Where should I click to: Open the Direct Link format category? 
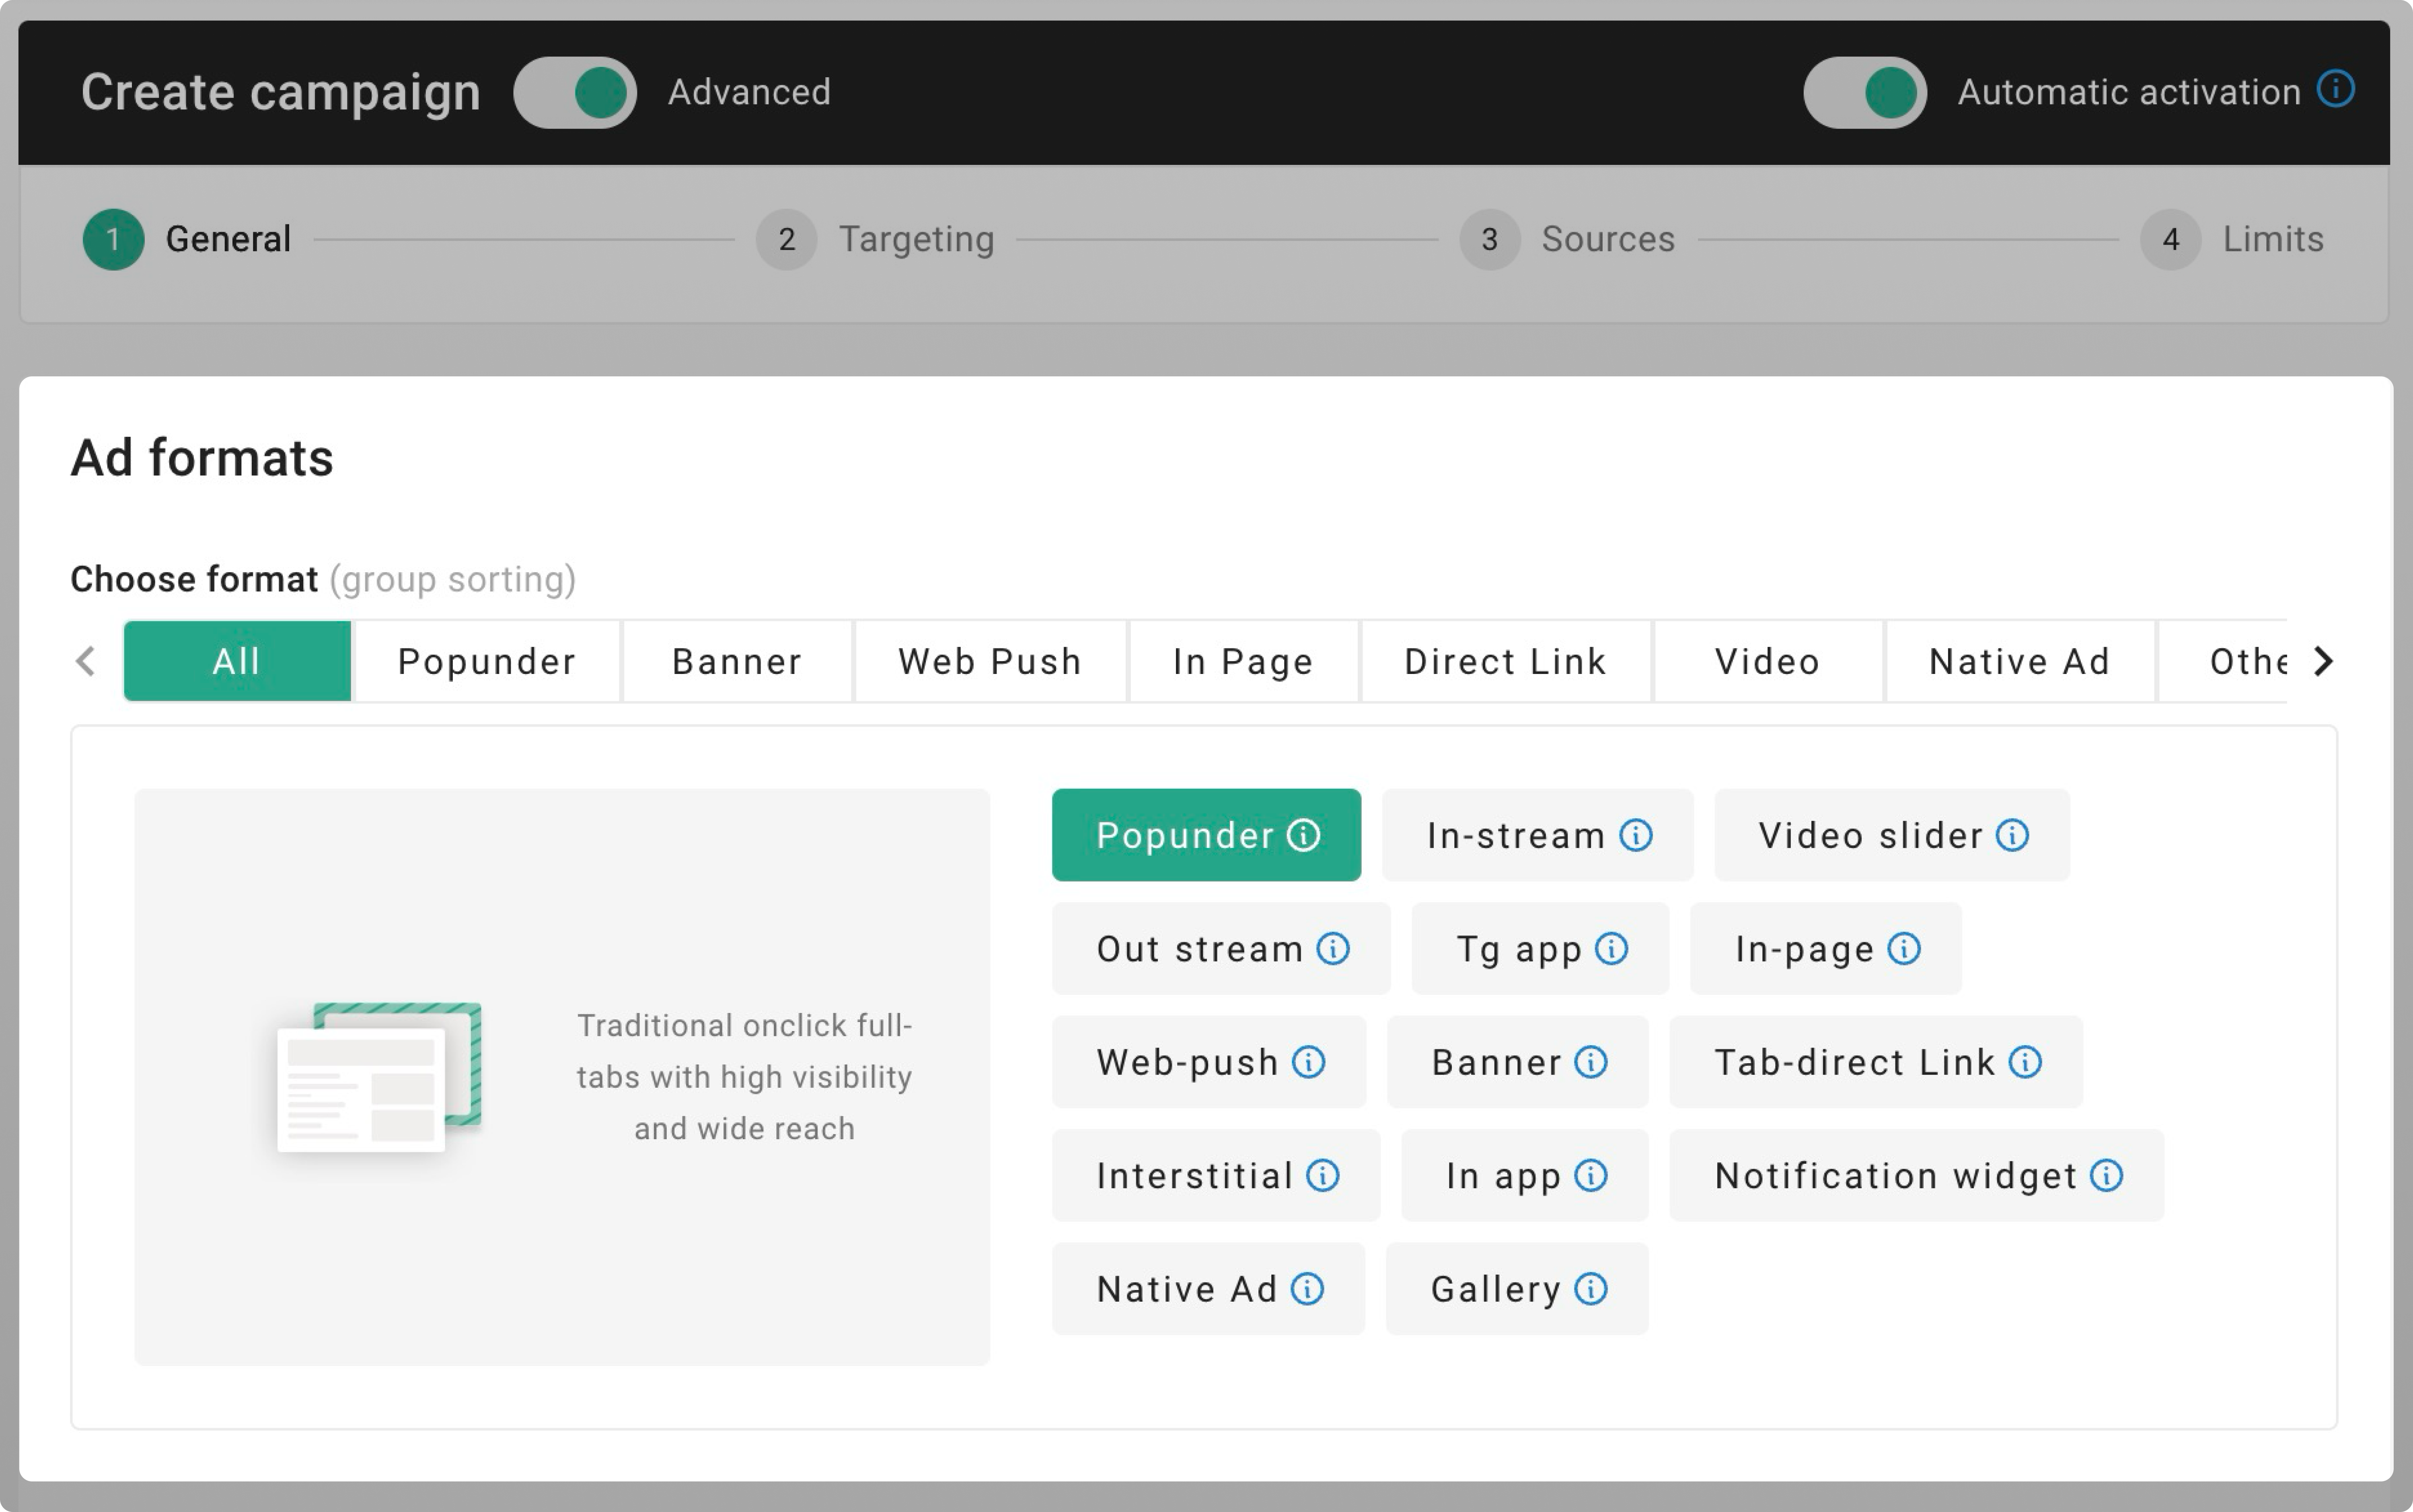pos(1505,660)
